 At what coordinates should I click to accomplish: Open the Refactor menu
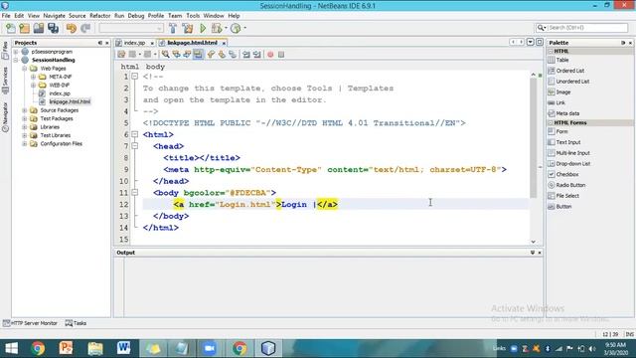(x=99, y=16)
